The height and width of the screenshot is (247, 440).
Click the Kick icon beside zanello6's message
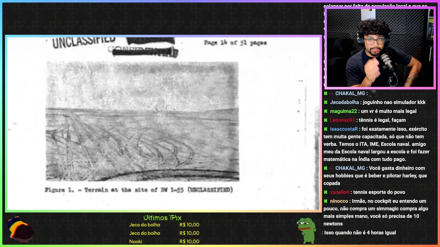pyautogui.click(x=326, y=192)
